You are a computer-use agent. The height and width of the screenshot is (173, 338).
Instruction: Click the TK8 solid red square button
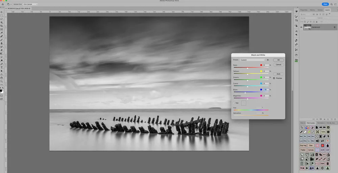point(322,146)
